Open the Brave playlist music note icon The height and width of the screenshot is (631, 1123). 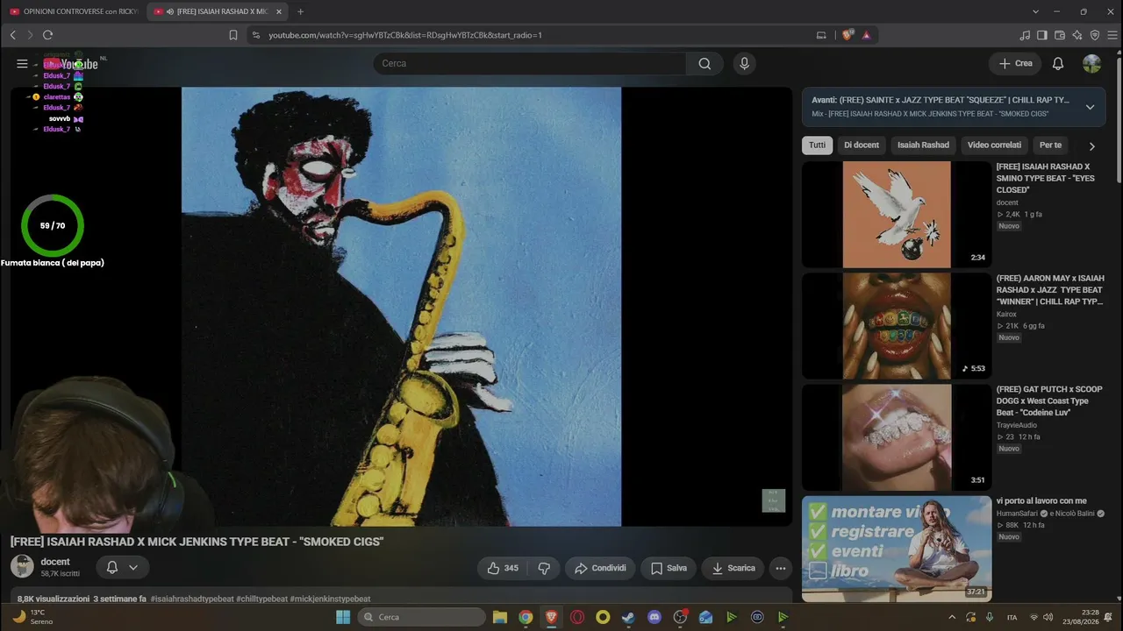click(1025, 35)
